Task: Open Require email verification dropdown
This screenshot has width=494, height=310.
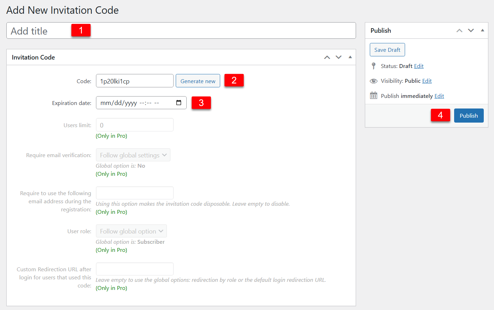Action: pyautogui.click(x=133, y=155)
